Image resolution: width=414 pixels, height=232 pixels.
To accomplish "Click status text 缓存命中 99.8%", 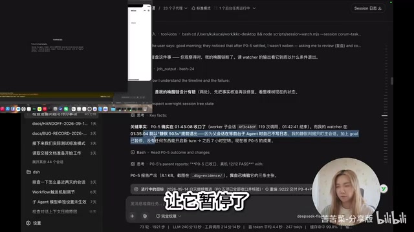I will [323, 227].
